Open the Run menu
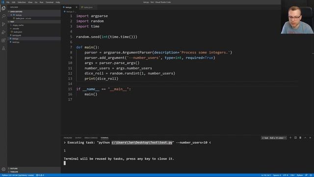This screenshot has height=177, width=314. [41, 2]
